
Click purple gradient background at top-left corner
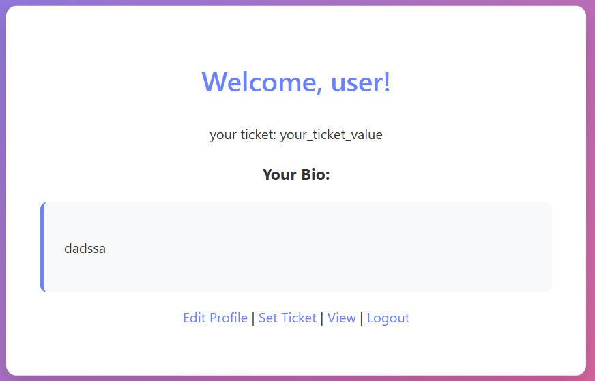pos(3,3)
